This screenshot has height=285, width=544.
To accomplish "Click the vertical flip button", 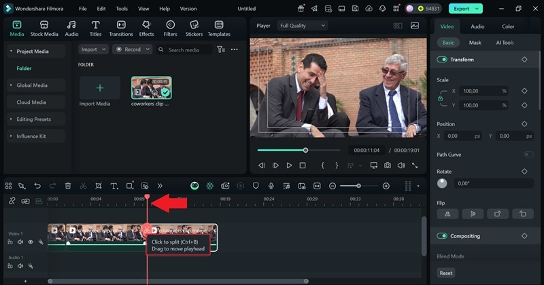I will [473, 214].
